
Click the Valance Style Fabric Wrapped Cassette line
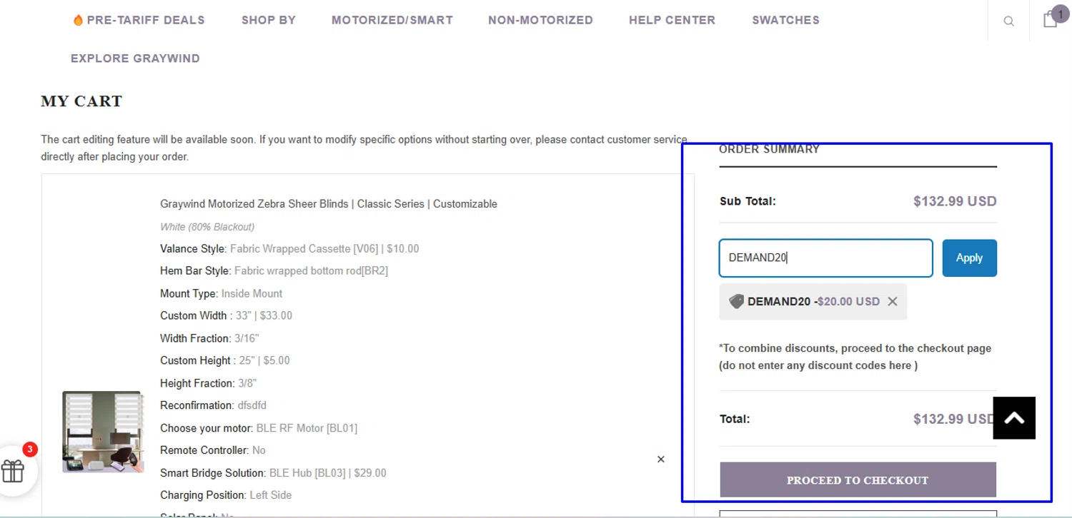(289, 249)
